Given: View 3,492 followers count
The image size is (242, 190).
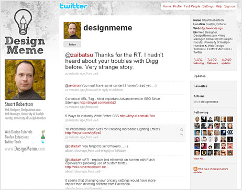Looking at the screenshot, I should (x=212, y=61).
